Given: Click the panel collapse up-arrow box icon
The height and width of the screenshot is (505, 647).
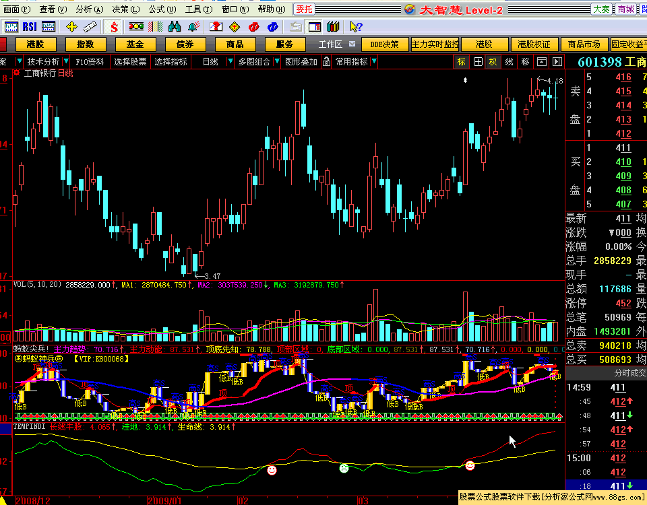Looking at the screenshot, I should (541, 61).
